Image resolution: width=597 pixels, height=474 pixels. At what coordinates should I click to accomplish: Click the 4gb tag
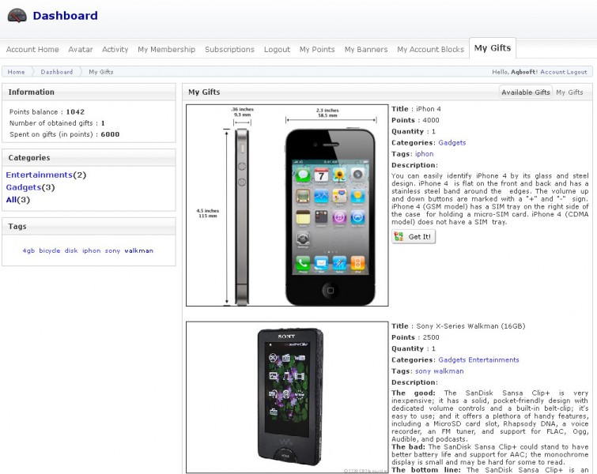[28, 250]
